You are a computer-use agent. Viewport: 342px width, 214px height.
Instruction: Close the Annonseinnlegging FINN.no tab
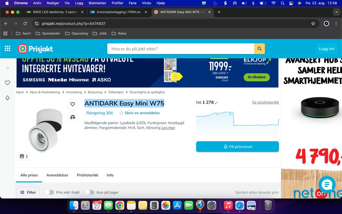146,12
